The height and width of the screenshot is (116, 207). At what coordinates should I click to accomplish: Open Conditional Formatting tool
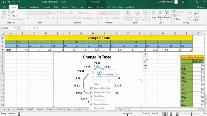point(128,15)
